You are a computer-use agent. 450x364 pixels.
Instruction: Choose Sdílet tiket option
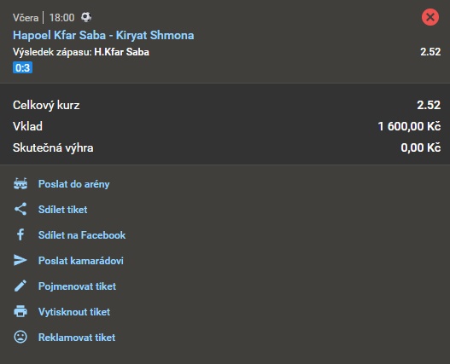coord(62,210)
